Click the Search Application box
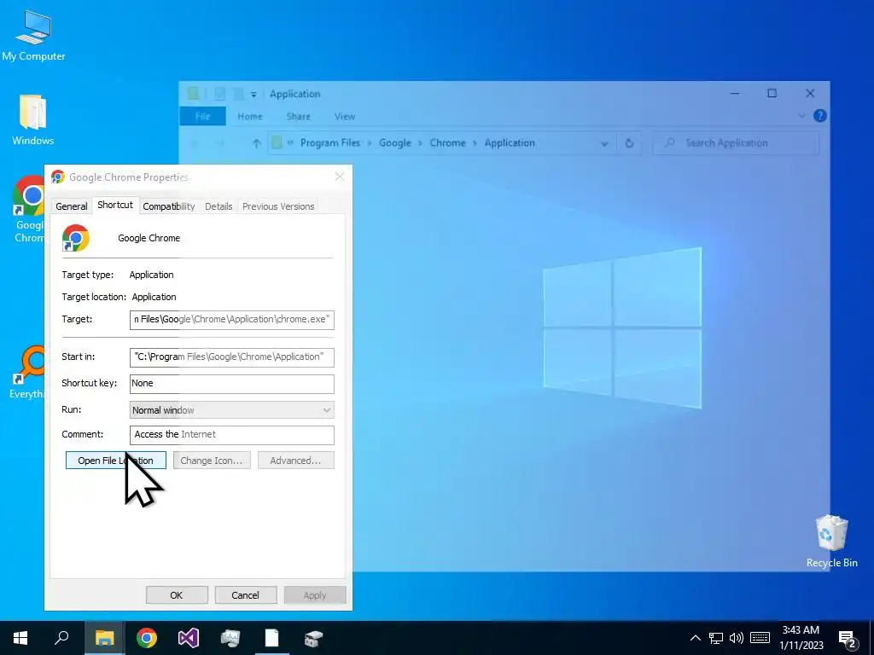 click(736, 143)
